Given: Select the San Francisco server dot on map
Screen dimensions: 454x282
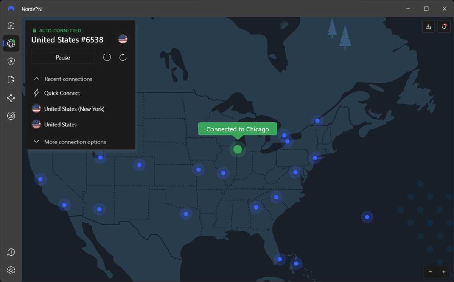Looking at the screenshot, I should coord(40,179).
